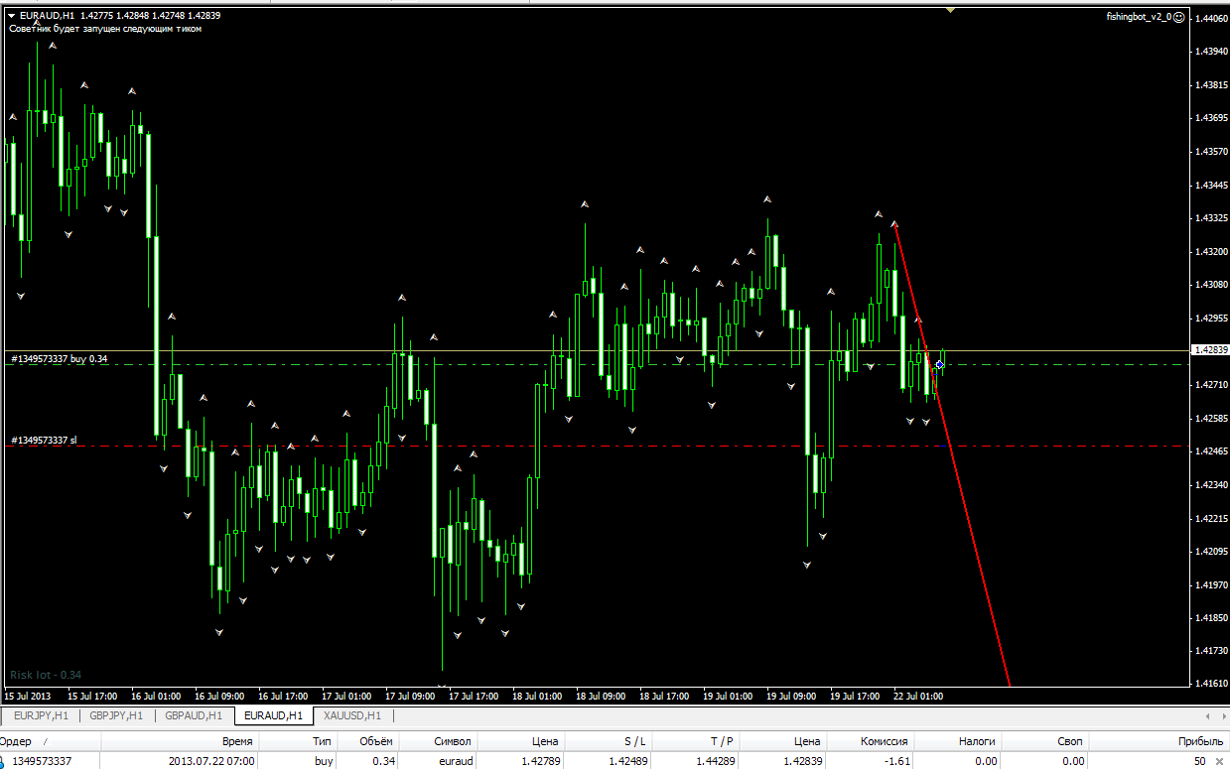
Task: Click the take profit value 1.44289
Action: click(x=715, y=761)
